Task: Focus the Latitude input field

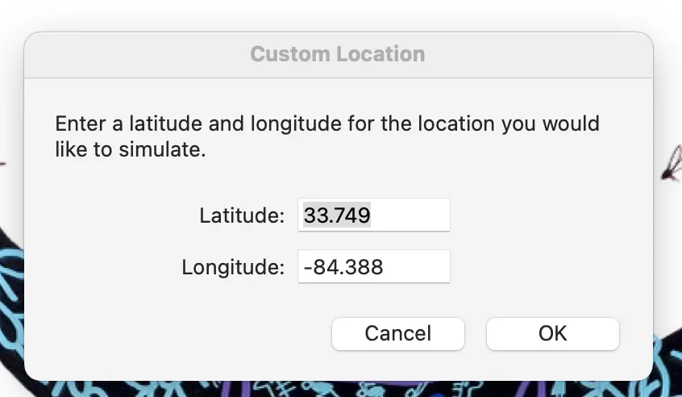Action: point(373,215)
